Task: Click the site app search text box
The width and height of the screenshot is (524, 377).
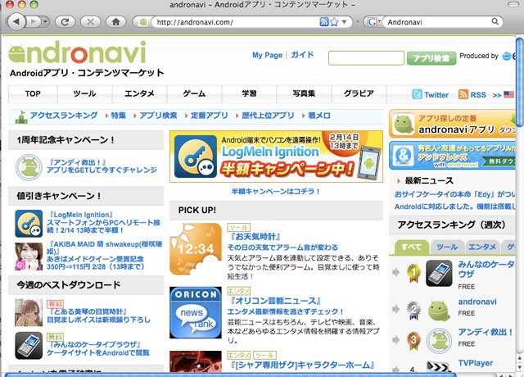Action: 366,58
